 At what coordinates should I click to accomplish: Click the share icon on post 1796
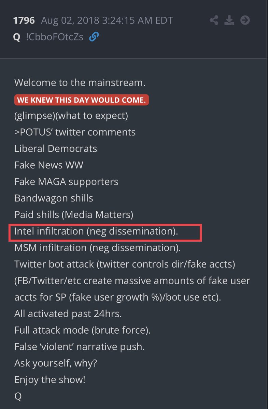[x=214, y=20]
